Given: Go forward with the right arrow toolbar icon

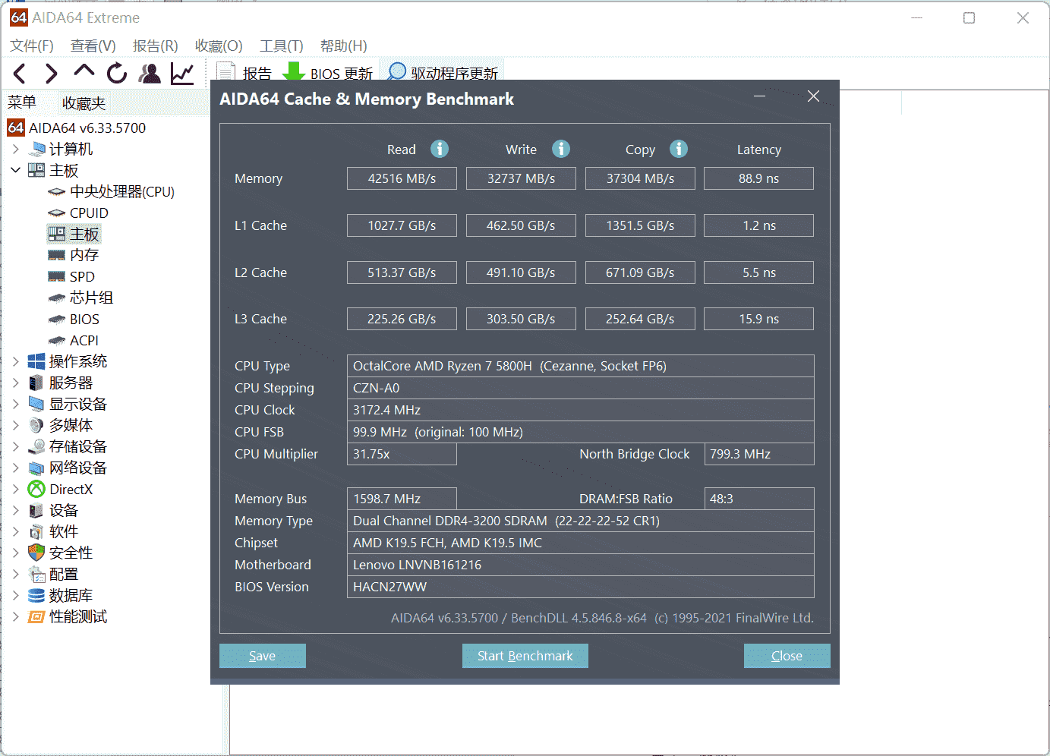Looking at the screenshot, I should click(x=51, y=74).
